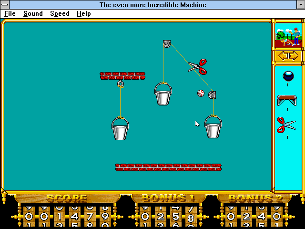
Task: Select the bucket hanging below the top pulley
Action: tap(163, 94)
